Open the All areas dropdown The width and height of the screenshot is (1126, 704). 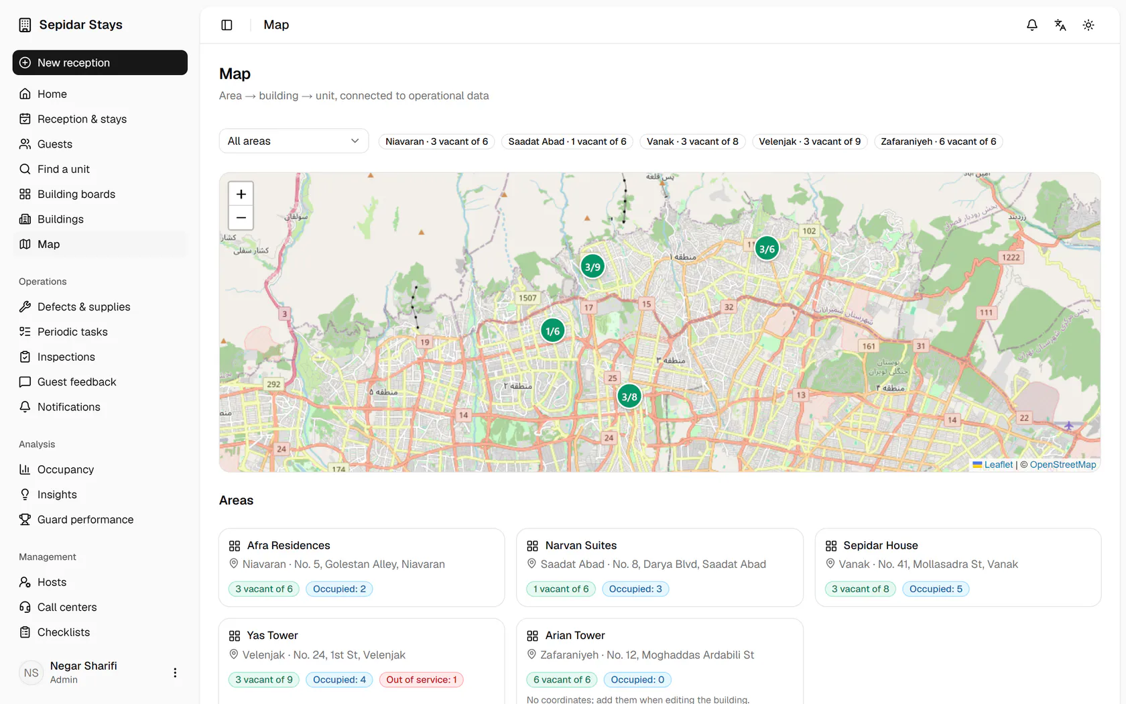point(294,141)
